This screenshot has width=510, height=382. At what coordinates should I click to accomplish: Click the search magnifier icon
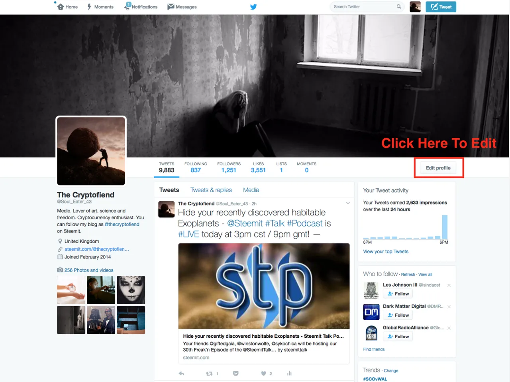coord(399,7)
